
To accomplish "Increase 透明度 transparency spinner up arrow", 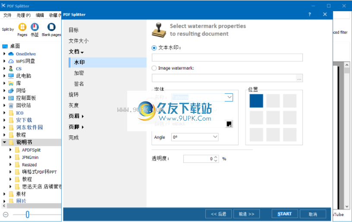I will [x=216, y=157].
